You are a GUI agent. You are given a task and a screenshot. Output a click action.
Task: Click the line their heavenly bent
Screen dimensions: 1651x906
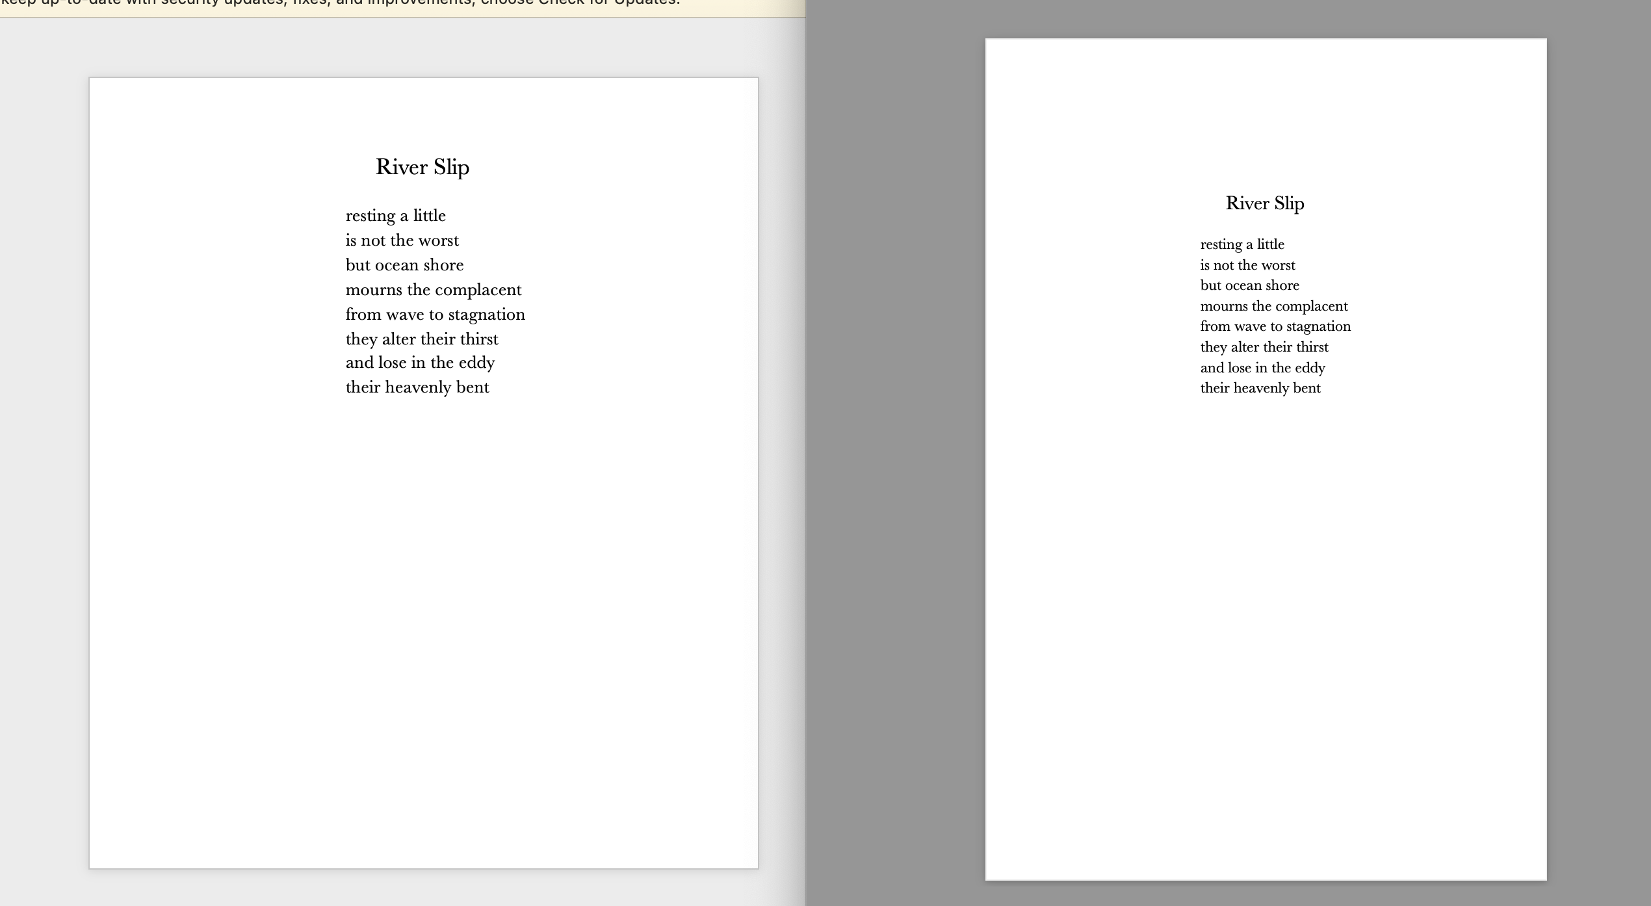tap(417, 387)
